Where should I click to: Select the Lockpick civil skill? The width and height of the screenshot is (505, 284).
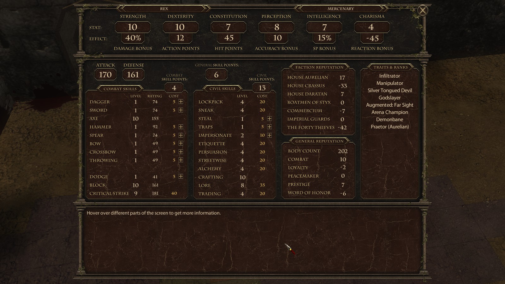pyautogui.click(x=211, y=102)
